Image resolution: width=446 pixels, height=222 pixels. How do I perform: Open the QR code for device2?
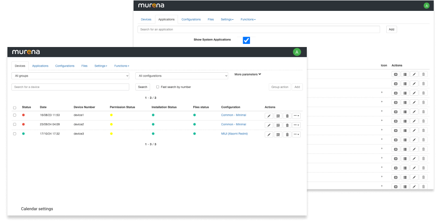pyautogui.click(x=278, y=125)
